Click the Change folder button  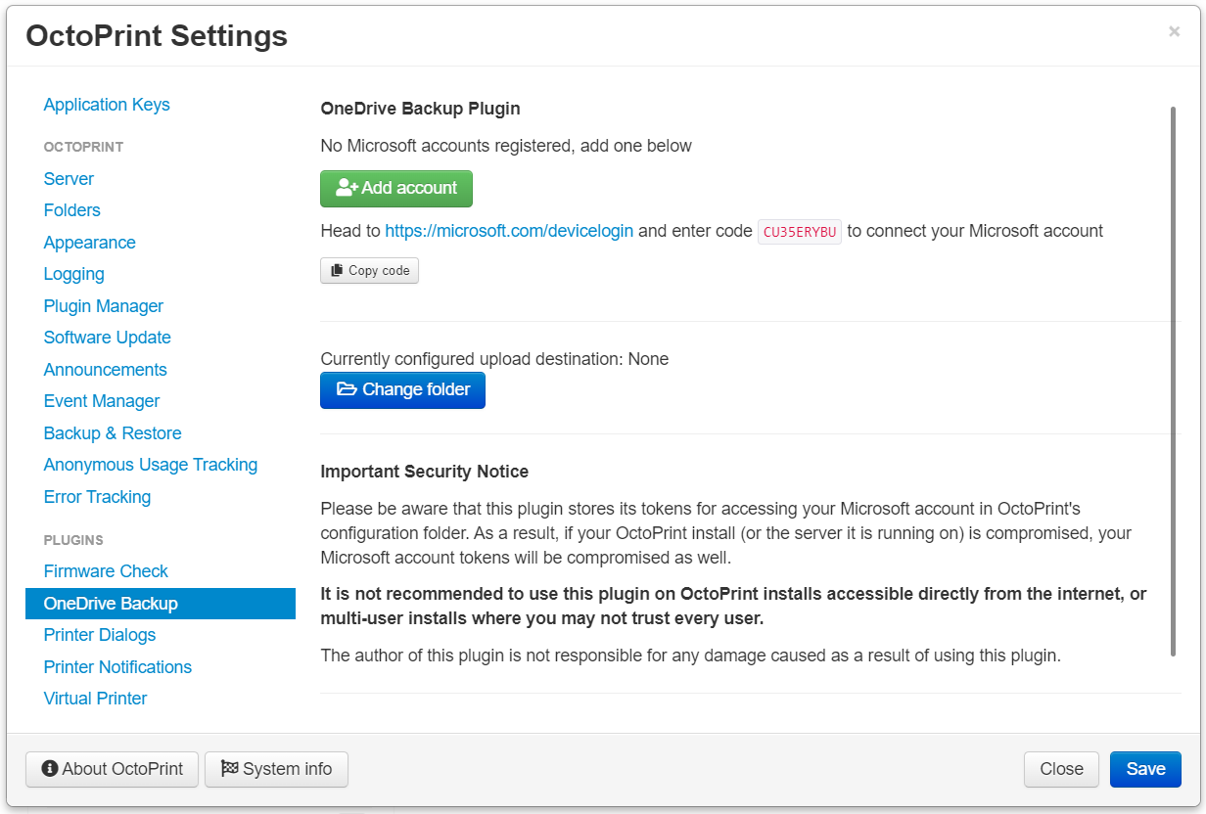pyautogui.click(x=402, y=390)
